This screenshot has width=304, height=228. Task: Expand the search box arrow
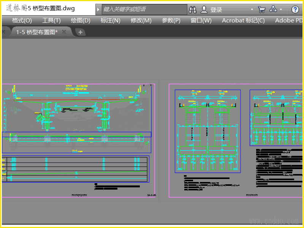coord(98,9)
